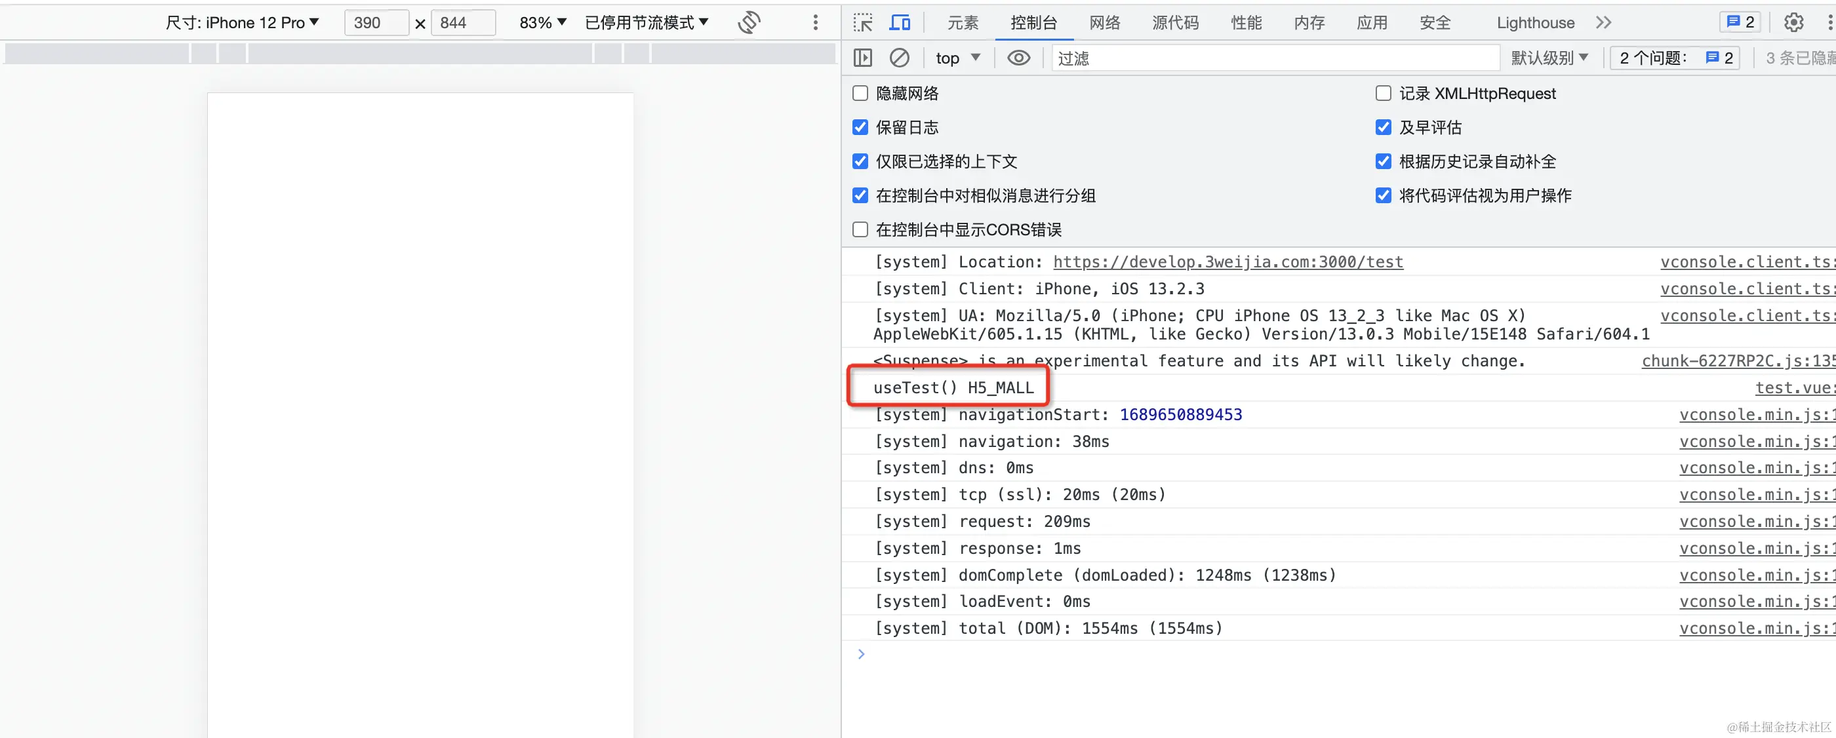
Task: Click the eye live expression icon
Action: (1018, 58)
